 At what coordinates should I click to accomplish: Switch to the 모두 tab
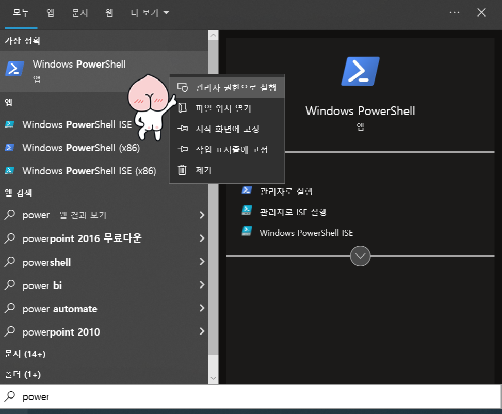(21, 12)
